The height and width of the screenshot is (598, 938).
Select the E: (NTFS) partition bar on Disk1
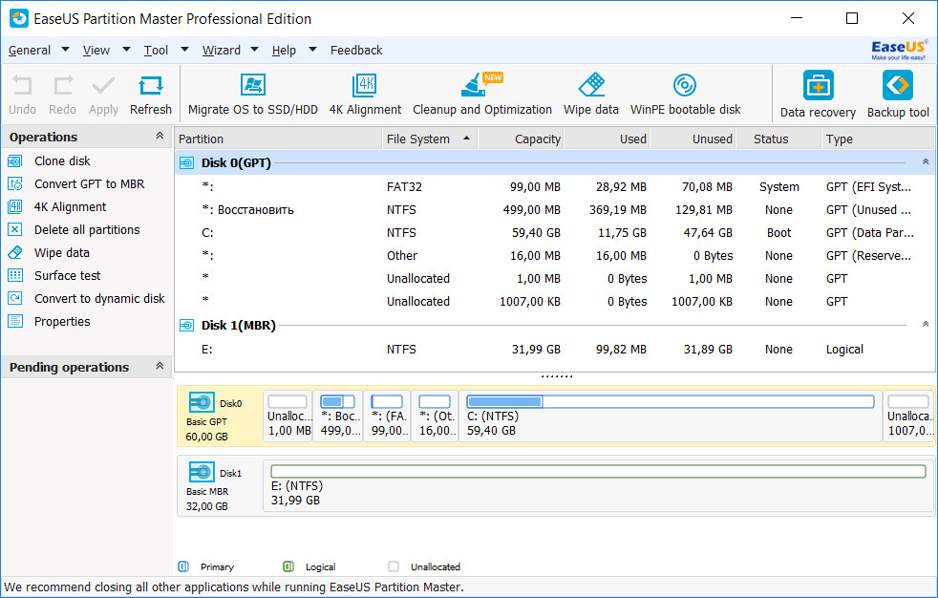[598, 471]
